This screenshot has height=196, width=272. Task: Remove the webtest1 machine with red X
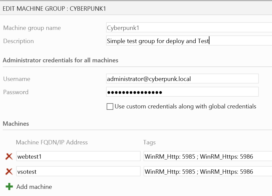point(9,156)
